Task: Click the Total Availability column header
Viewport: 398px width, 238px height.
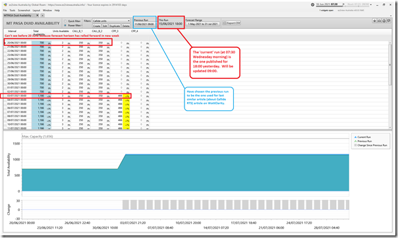Action: [x=39, y=32]
